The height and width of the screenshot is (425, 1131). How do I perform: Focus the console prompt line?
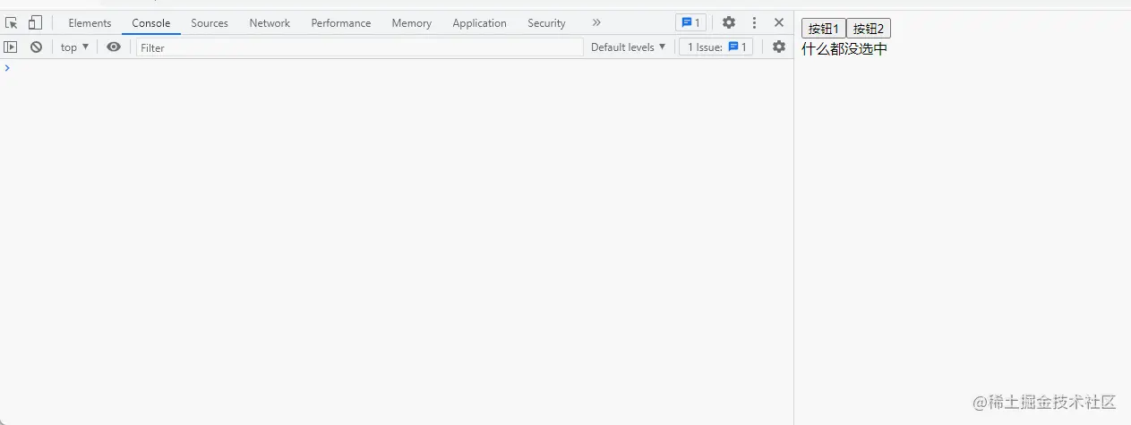click(x=397, y=68)
